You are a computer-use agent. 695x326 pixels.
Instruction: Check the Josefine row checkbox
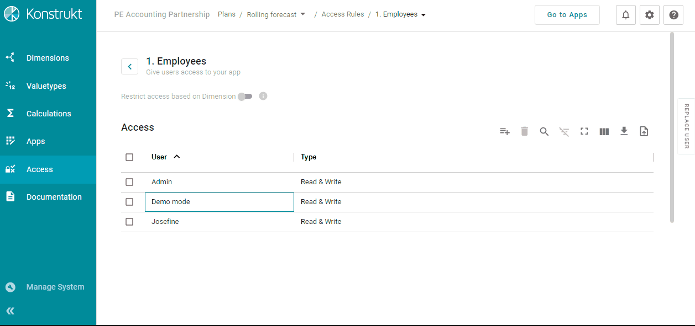129,222
